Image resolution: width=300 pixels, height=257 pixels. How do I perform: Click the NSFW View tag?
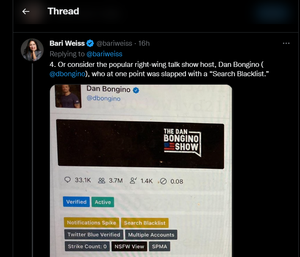pos(129,246)
